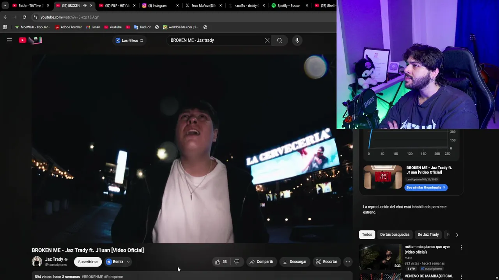Open Jaz Trady channel avatar
499x280 pixels.
(x=37, y=261)
